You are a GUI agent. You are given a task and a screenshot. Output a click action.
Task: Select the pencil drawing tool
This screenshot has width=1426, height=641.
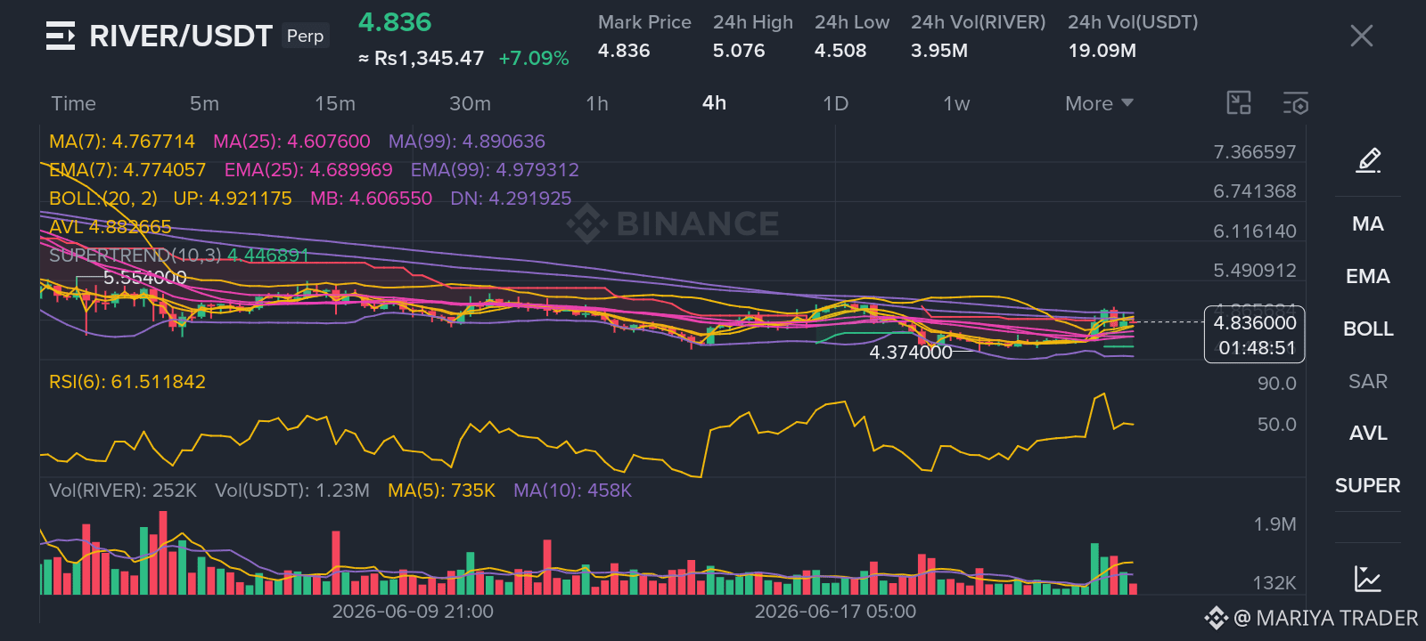click(1368, 160)
